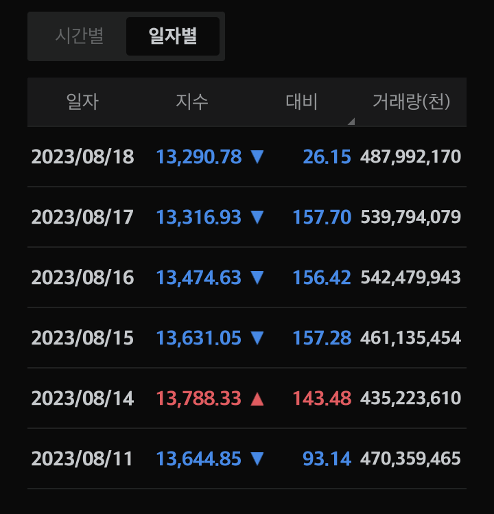The height and width of the screenshot is (514, 494).
Task: Click the change value 93.14
Action: 327,458
